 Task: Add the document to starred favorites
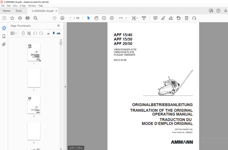click(12, 18)
